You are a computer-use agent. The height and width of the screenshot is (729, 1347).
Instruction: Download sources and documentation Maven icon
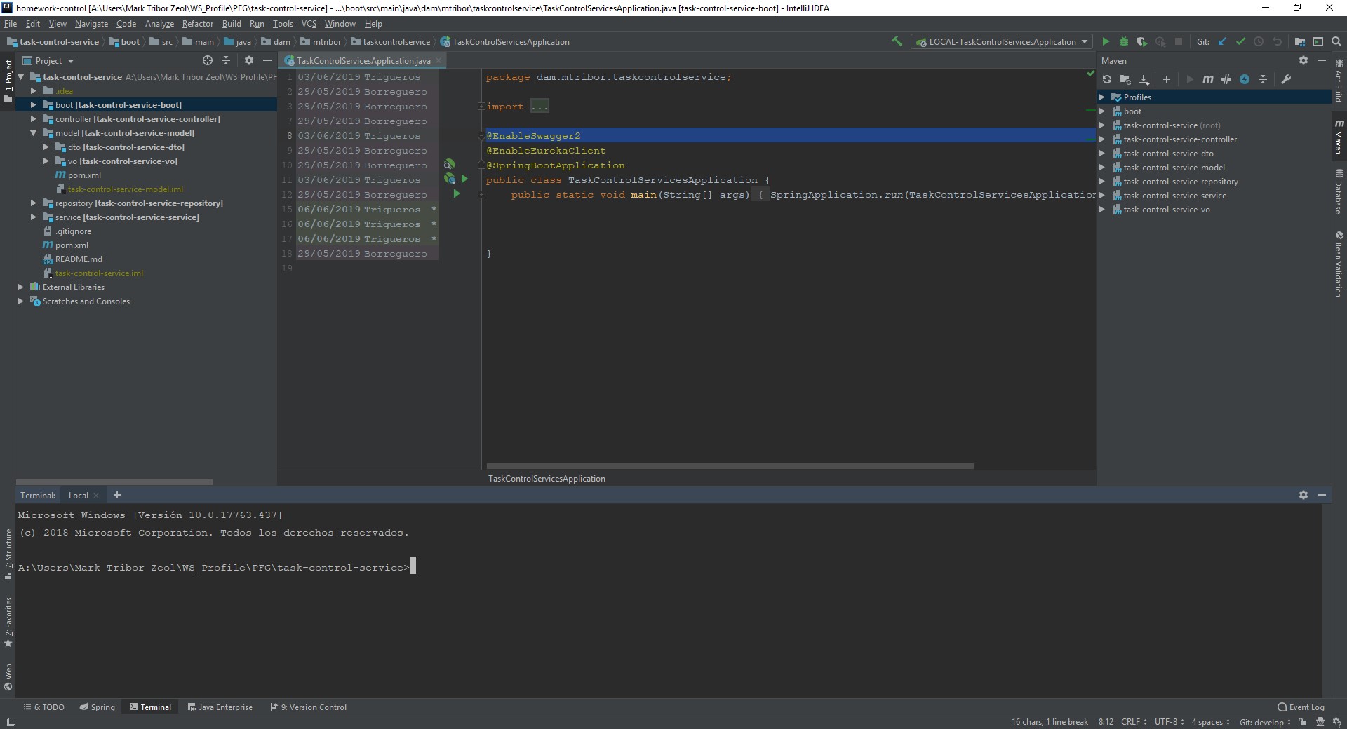point(1144,79)
